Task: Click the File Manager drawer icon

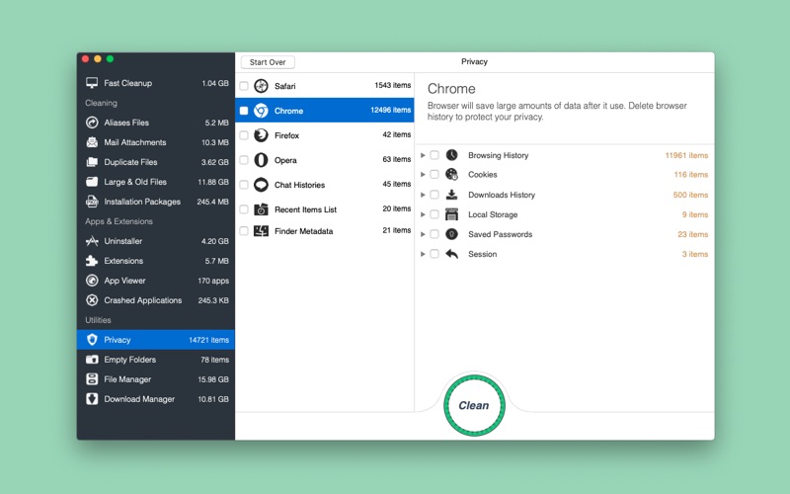Action: [x=92, y=379]
